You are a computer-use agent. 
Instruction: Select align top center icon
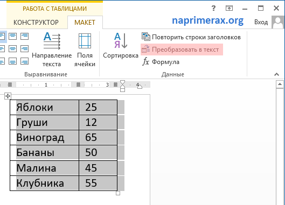12,36
